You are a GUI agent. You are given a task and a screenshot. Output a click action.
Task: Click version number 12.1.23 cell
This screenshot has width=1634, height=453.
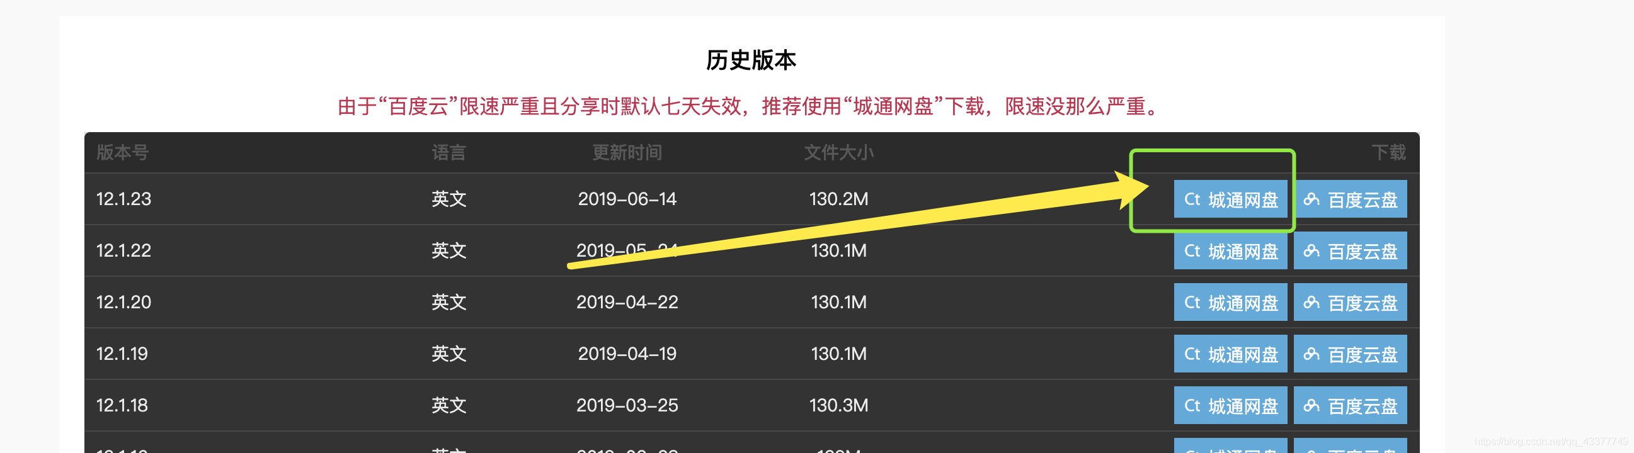click(x=123, y=199)
